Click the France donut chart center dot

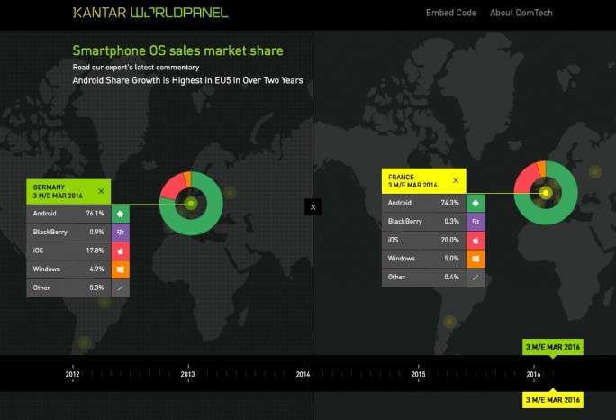pyautogui.click(x=546, y=193)
